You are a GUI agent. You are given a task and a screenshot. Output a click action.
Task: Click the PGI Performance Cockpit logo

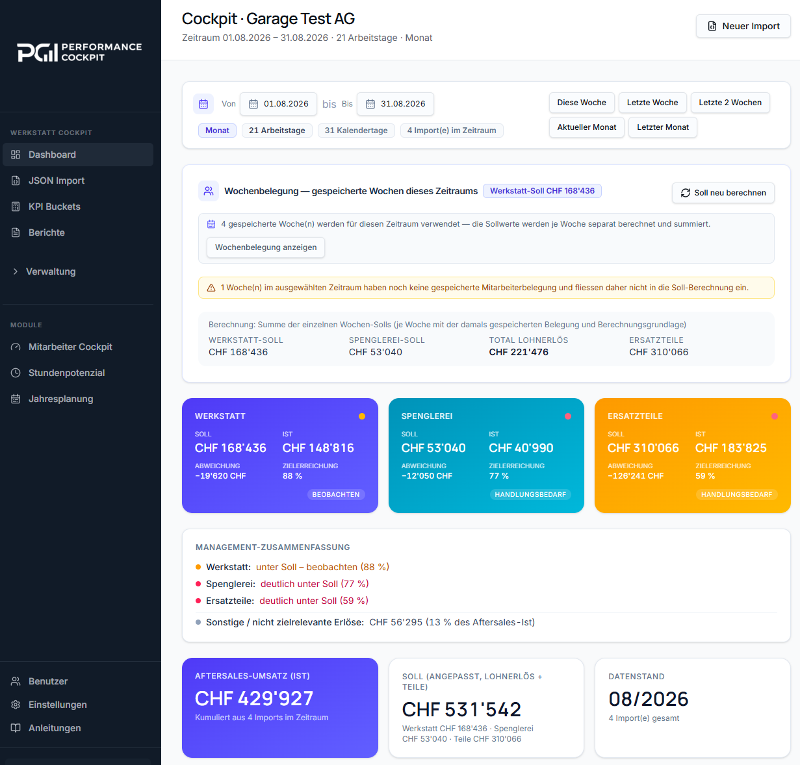point(79,52)
